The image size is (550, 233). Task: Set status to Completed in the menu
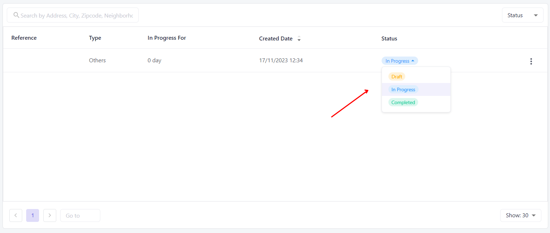(x=403, y=102)
